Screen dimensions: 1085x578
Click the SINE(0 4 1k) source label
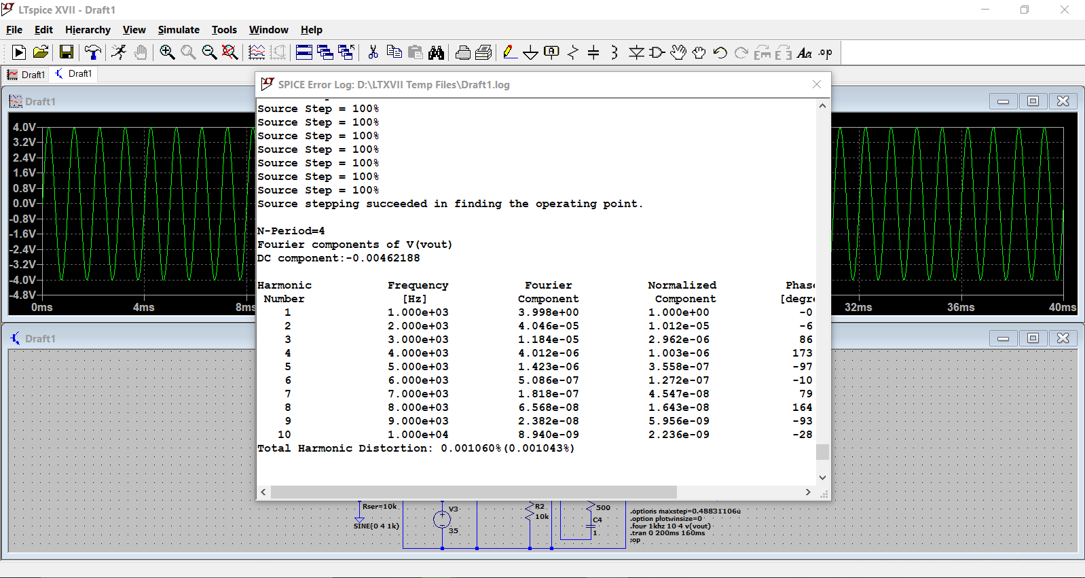(x=376, y=526)
